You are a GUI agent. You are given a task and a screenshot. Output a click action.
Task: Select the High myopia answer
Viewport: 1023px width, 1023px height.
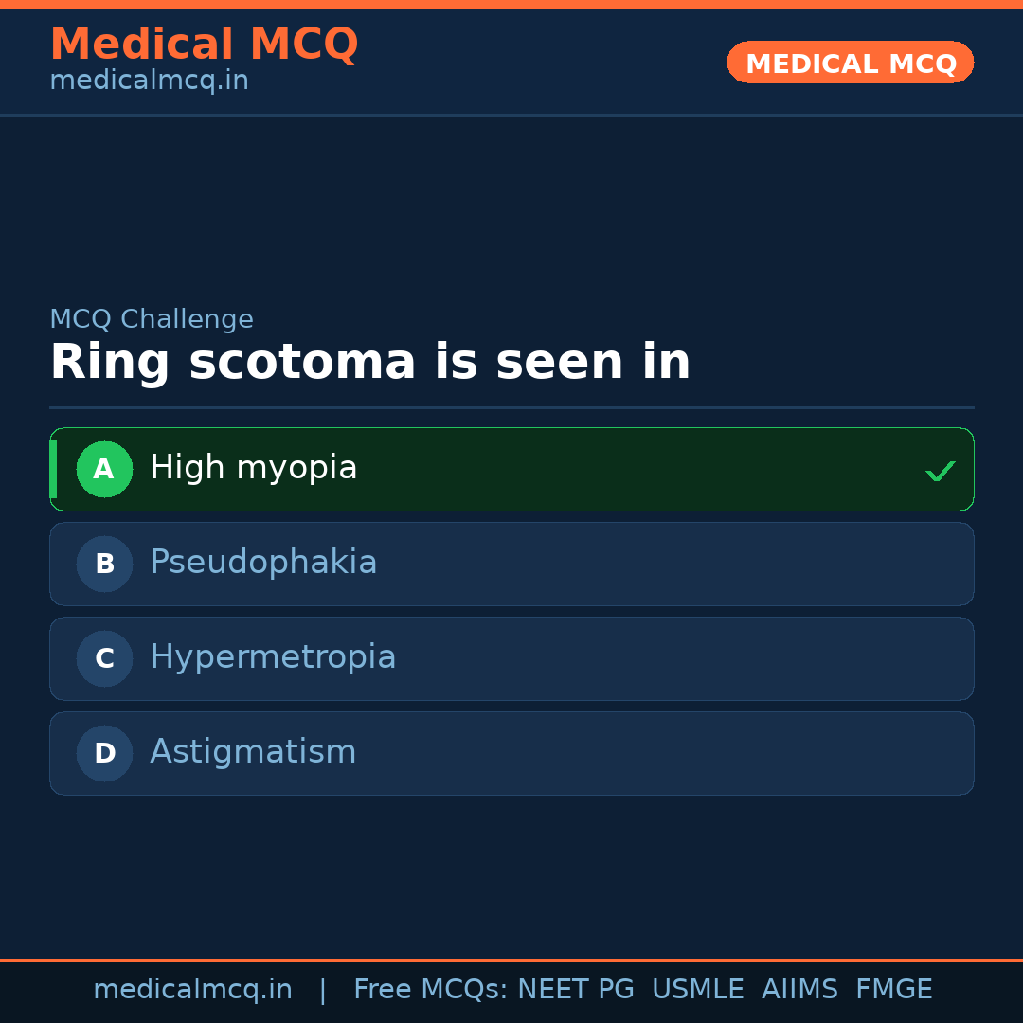coord(254,468)
